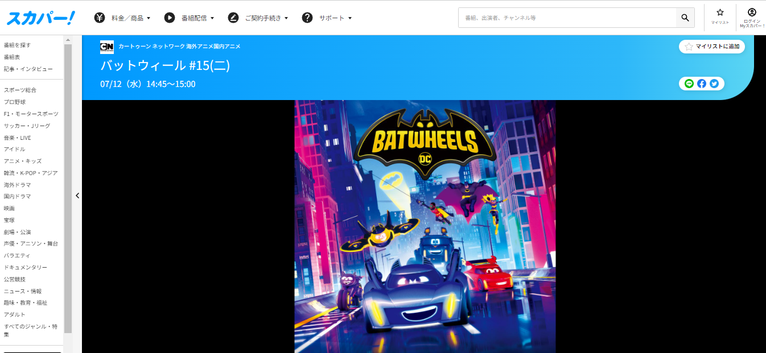This screenshot has width=766, height=353.
Task: Click the Cartoon Network channel logo
Action: (106, 47)
